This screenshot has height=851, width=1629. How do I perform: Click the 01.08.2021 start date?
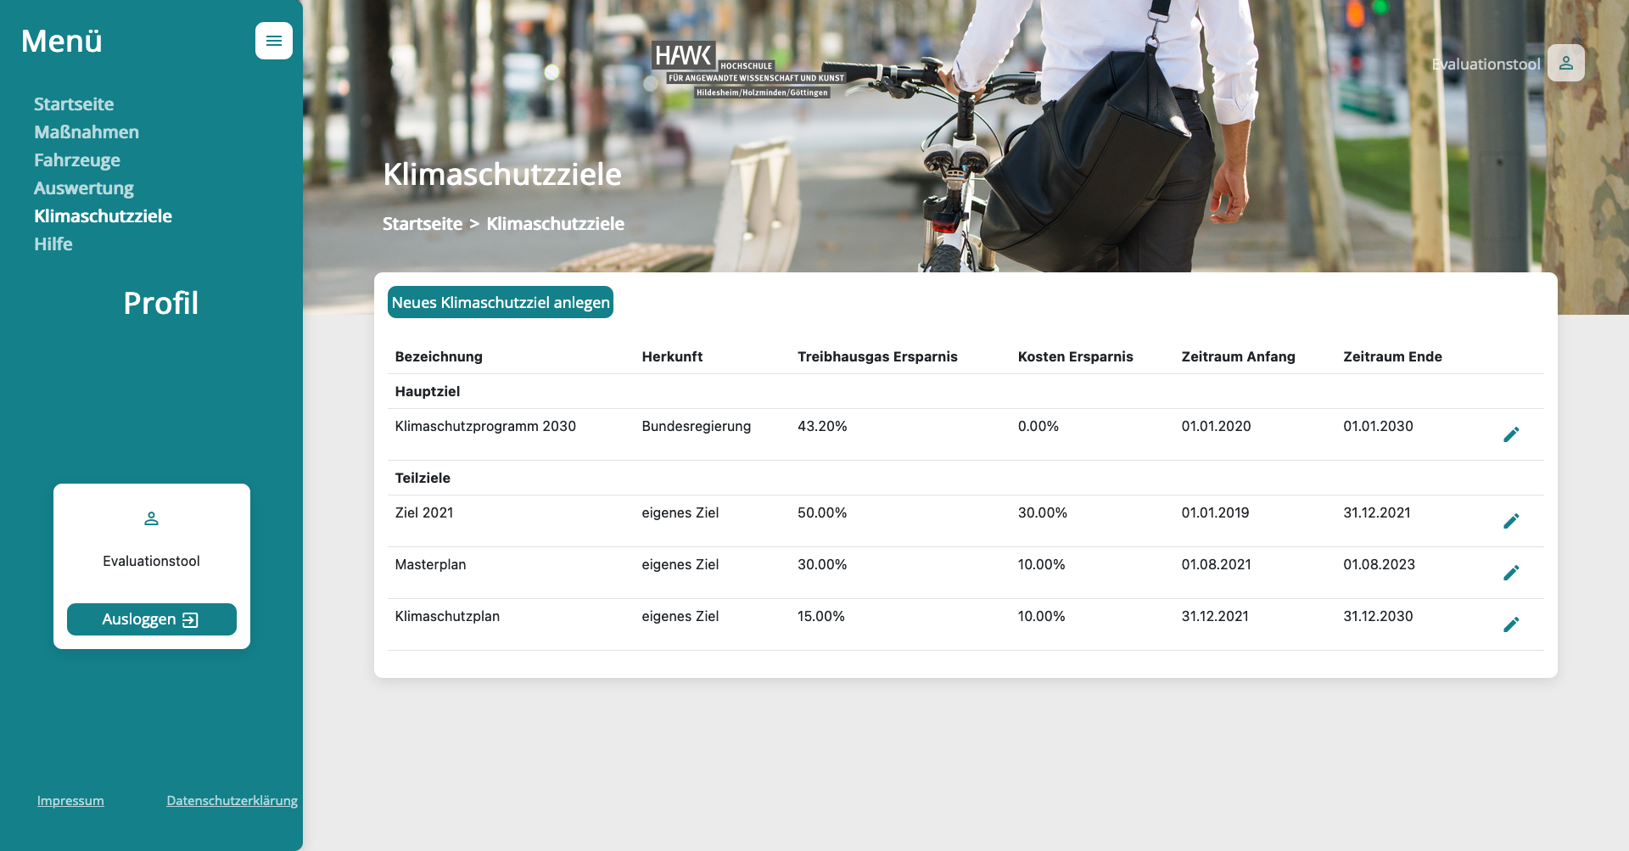(x=1216, y=564)
